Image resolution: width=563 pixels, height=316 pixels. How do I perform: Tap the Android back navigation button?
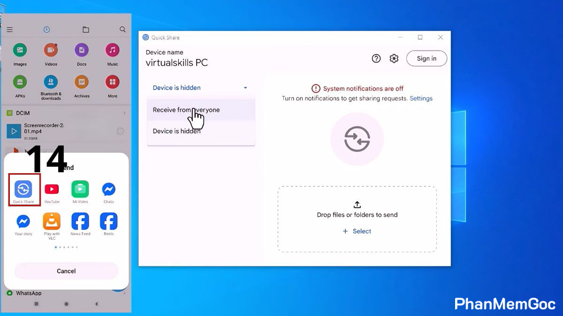97,304
